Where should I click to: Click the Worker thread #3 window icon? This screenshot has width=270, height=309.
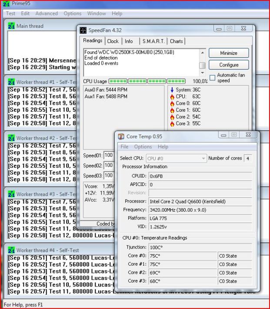tap(11, 194)
